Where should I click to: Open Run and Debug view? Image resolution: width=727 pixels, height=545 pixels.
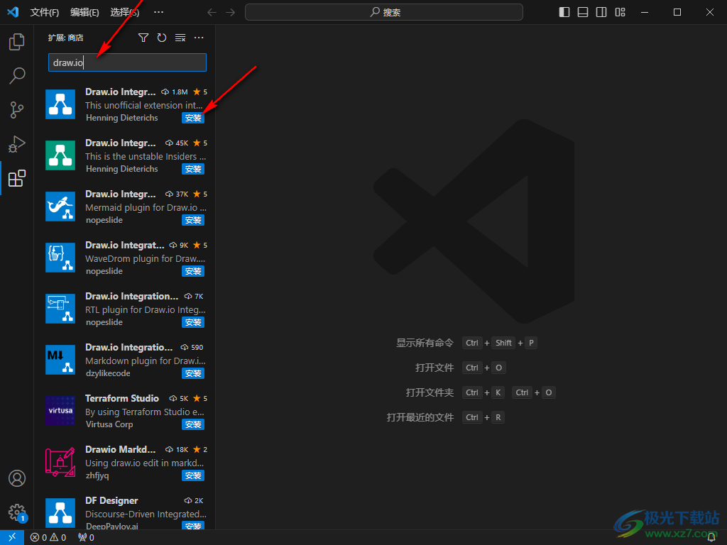(17, 144)
